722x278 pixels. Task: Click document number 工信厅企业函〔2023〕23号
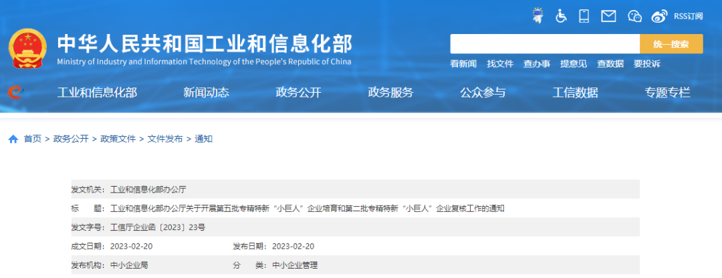[x=158, y=227]
